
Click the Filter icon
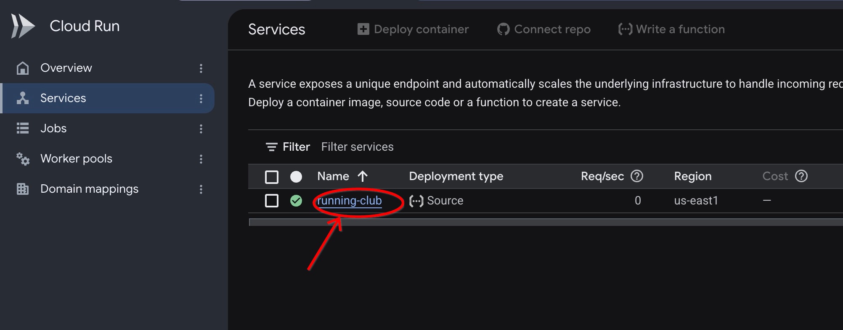point(271,147)
